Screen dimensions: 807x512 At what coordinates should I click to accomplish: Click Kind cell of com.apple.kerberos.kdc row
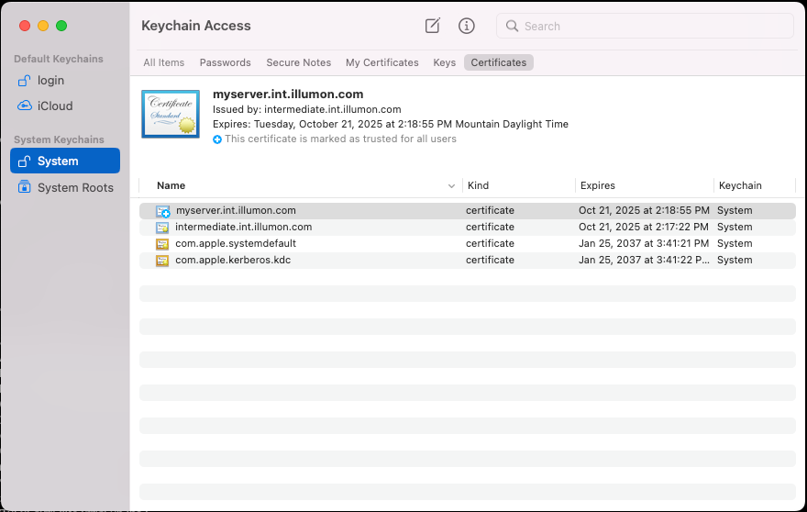coord(490,260)
